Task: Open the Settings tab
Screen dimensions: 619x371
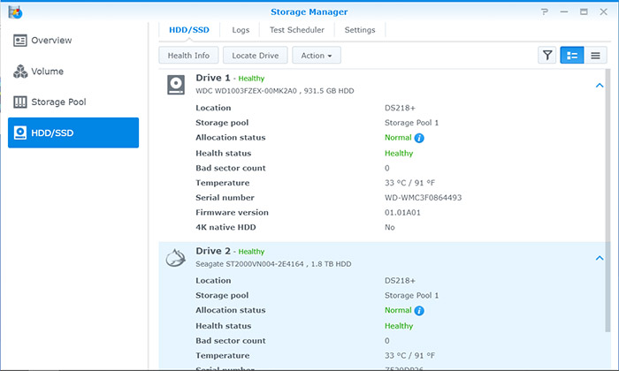Action: (x=360, y=30)
